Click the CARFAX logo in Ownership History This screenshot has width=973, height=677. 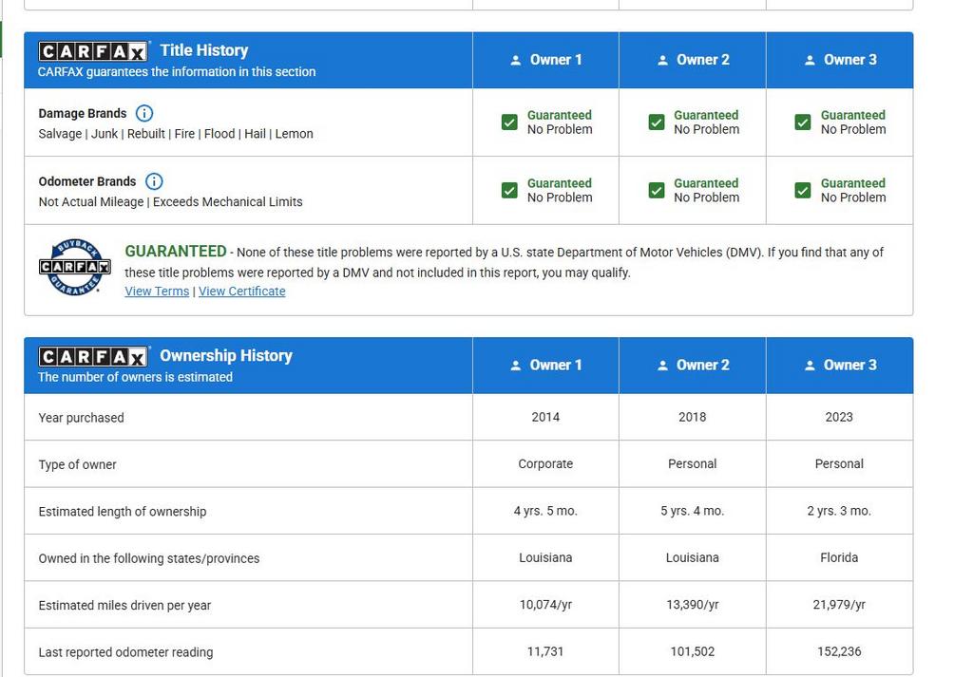[x=93, y=356]
